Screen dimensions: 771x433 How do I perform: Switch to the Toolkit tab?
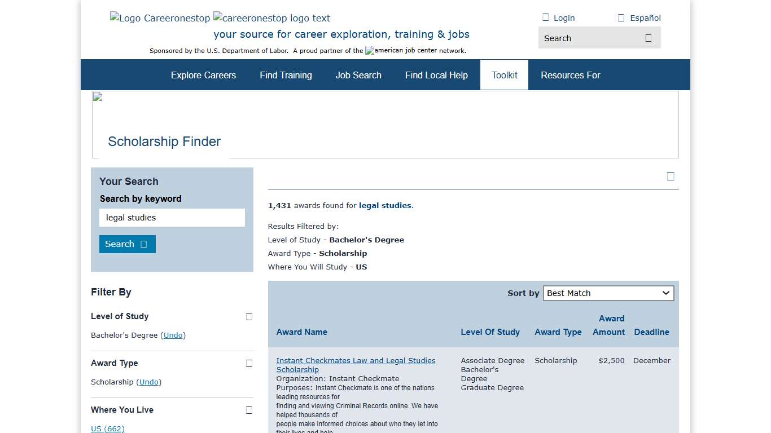coord(504,74)
